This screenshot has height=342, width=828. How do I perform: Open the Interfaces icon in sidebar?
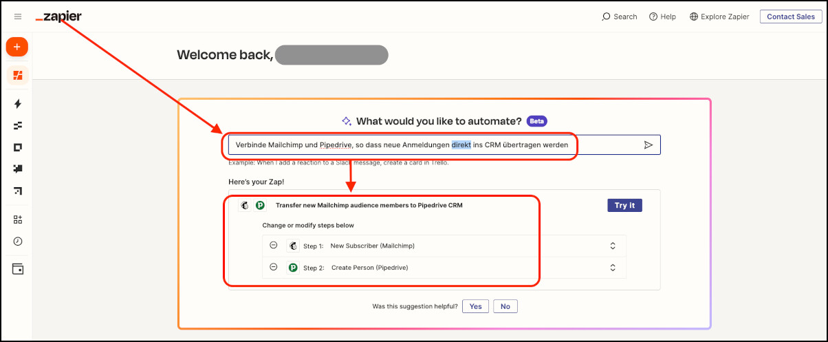pos(18,147)
